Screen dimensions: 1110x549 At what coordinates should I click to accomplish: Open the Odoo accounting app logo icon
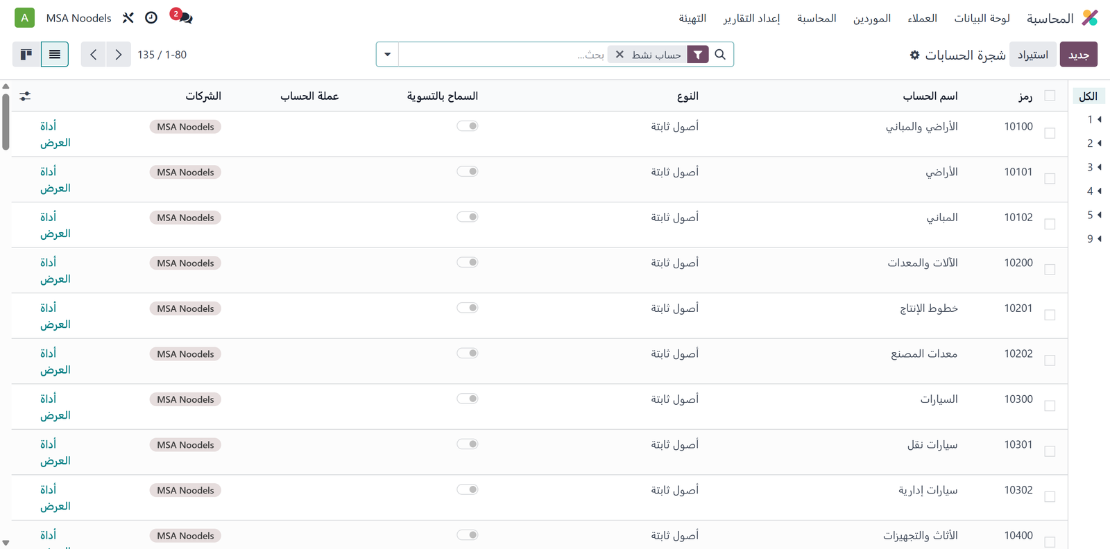[1090, 18]
